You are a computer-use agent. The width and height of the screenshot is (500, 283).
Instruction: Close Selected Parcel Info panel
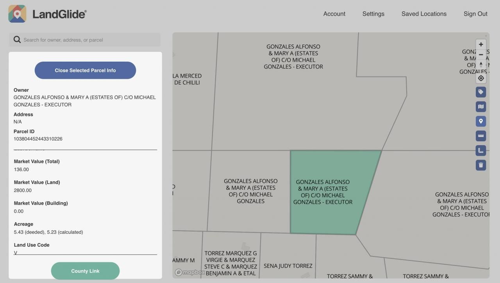click(85, 70)
